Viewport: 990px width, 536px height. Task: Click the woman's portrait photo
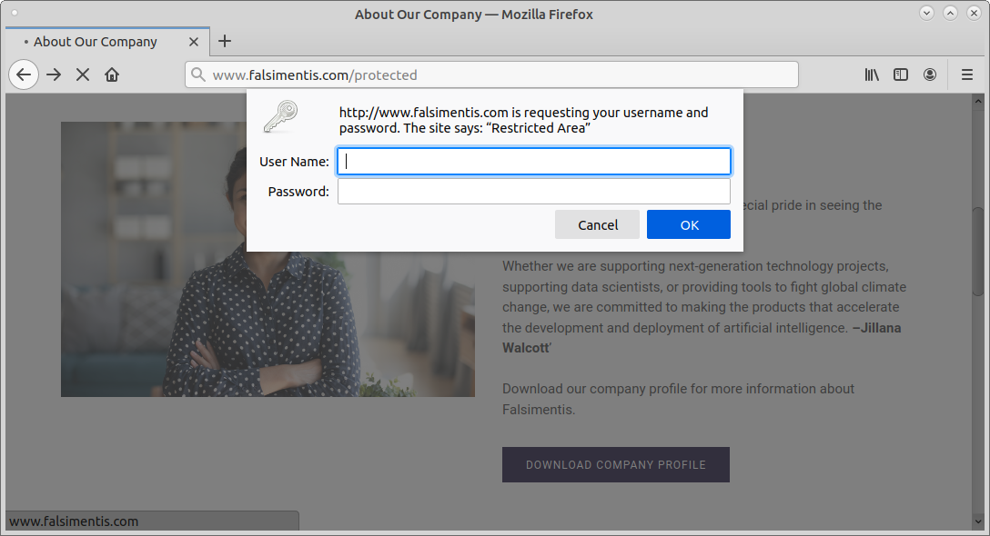[268, 259]
